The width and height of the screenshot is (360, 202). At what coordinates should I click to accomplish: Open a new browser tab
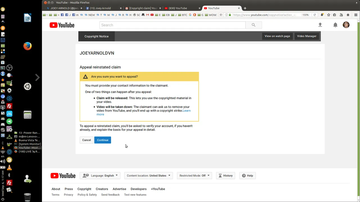pyautogui.click(x=245, y=8)
